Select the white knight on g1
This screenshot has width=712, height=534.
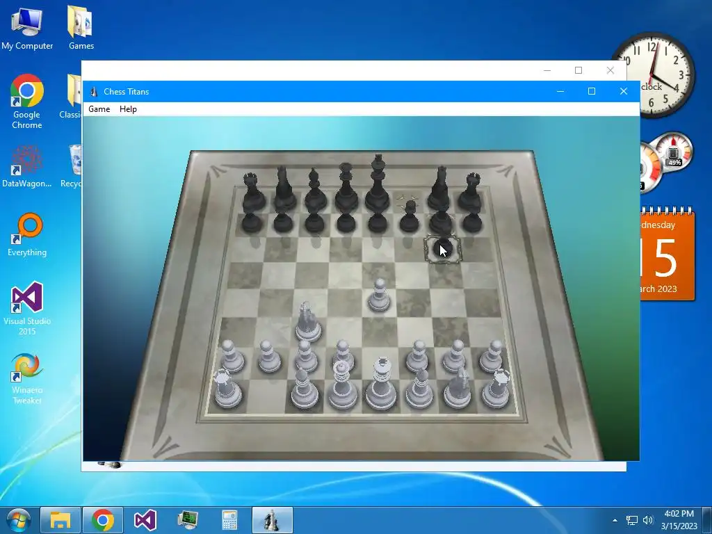click(x=458, y=388)
